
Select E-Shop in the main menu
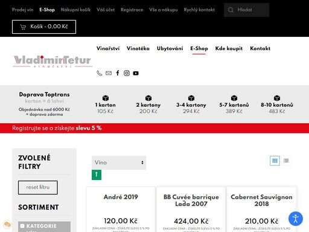tap(199, 48)
